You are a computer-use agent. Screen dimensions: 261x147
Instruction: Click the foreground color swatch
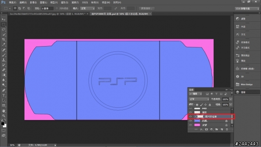(2, 123)
